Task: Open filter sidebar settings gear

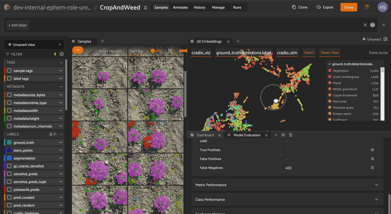Action: pyautogui.click(x=62, y=54)
